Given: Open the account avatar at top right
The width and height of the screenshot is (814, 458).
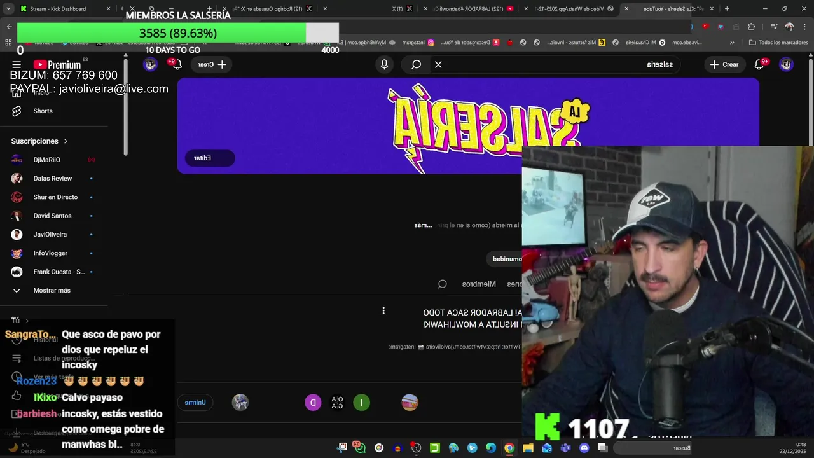Looking at the screenshot, I should (786, 64).
